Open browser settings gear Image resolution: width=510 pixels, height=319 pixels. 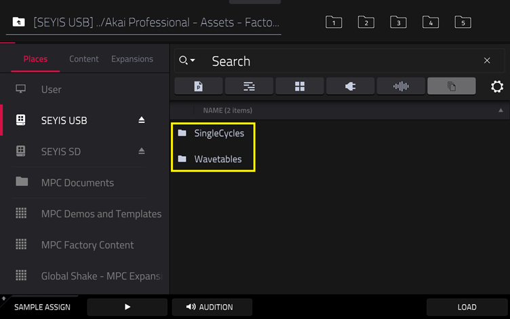coord(497,87)
